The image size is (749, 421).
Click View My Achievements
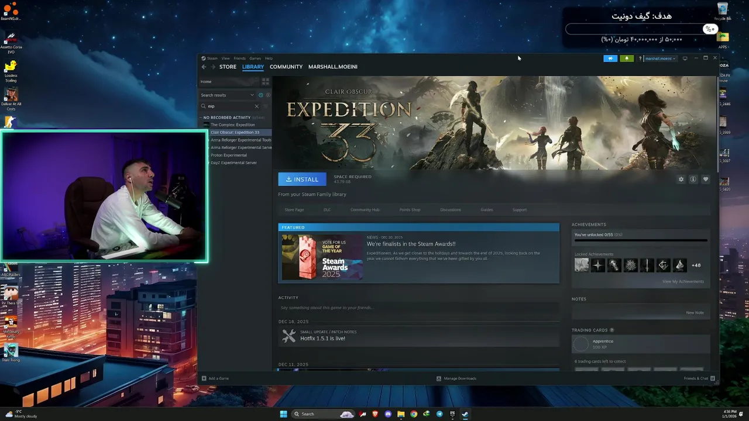683,282
